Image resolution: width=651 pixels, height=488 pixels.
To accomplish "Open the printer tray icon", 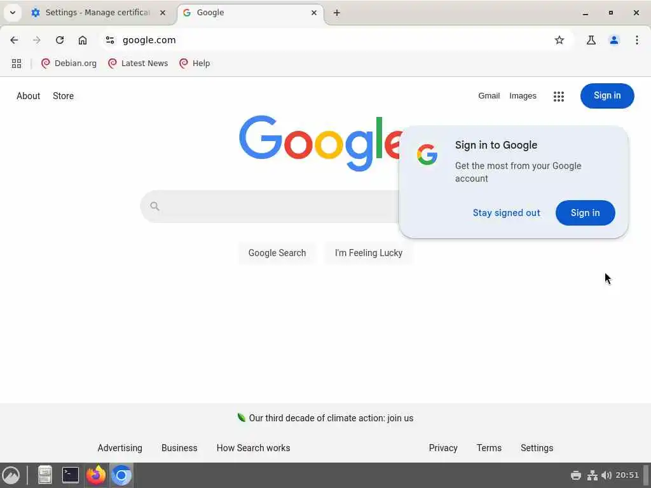I will point(576,475).
